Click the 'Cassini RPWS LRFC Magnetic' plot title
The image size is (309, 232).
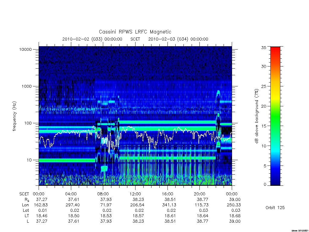click(x=135, y=32)
